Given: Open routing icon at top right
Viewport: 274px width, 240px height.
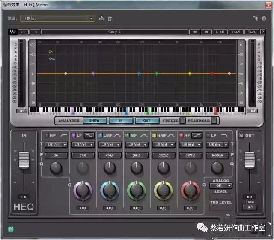Looking at the screenshot, I should 256,18.
